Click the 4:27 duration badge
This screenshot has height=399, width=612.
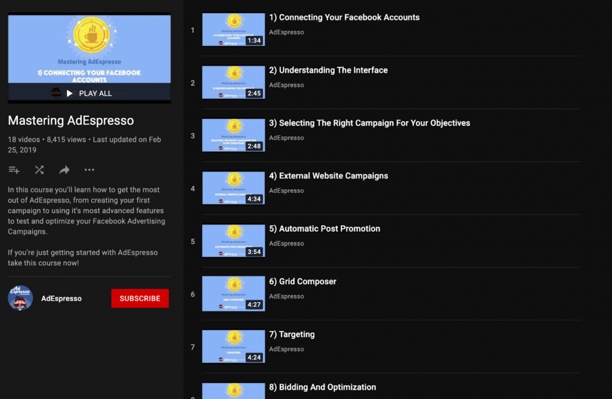254,305
